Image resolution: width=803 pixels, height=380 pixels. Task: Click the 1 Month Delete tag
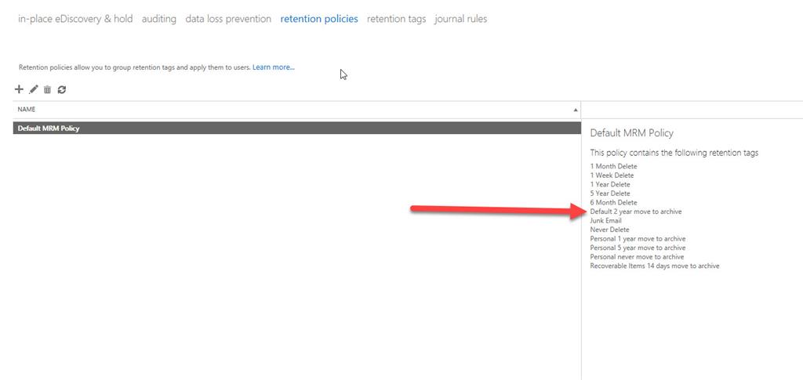pos(613,166)
